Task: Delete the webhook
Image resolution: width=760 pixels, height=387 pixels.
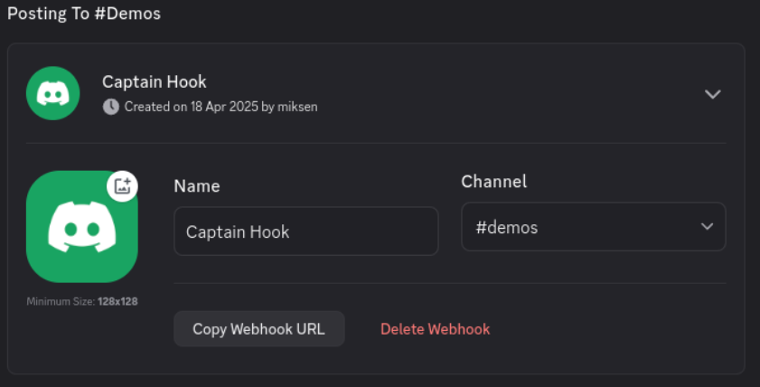Action: pos(436,329)
